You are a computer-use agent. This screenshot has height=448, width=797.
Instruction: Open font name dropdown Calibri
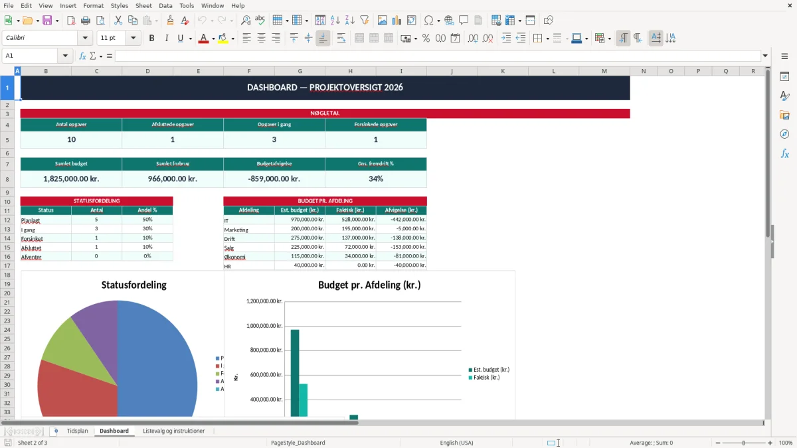coord(85,38)
